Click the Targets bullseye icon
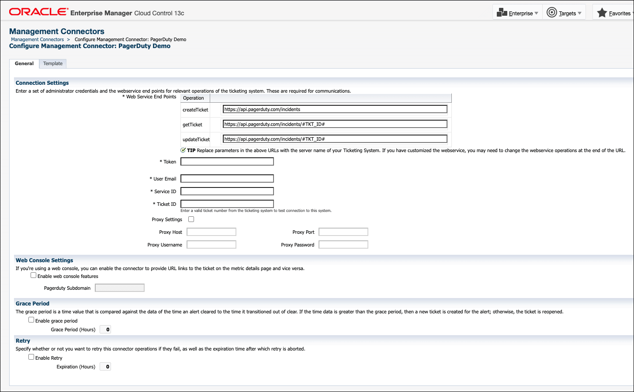This screenshot has height=392, width=634. [551, 13]
